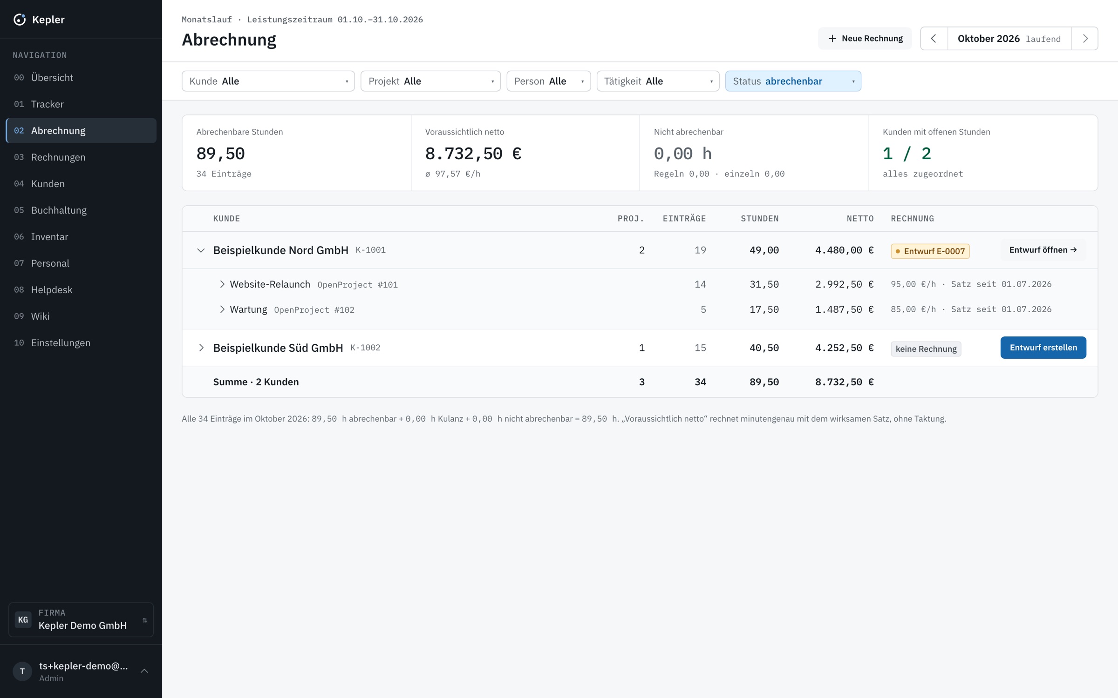The image size is (1118, 698).
Task: Click the Abrechenbare Stunden 89,50 value
Action: pyautogui.click(x=221, y=154)
